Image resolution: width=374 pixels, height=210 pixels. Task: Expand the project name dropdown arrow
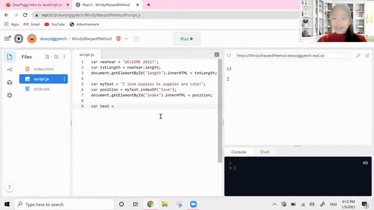[x=126, y=39]
